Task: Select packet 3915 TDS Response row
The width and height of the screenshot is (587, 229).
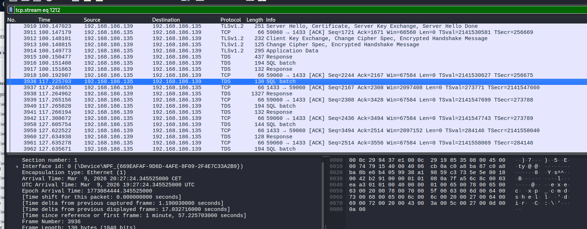Action: pyautogui.click(x=297, y=57)
